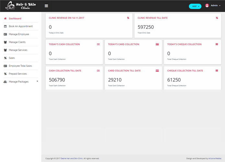Image resolution: width=225 pixels, height=162 pixels.
Task: Click the cash icon in Today's Cash Collection
Action: tap(98, 44)
